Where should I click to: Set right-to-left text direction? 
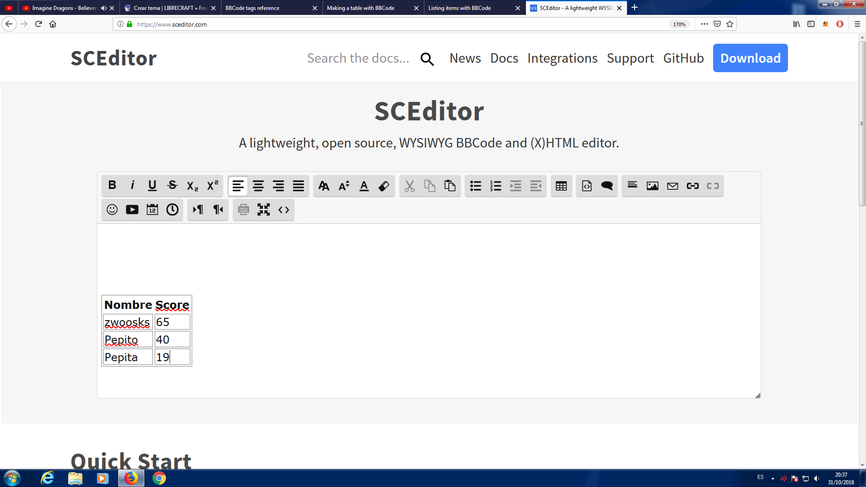coord(218,210)
